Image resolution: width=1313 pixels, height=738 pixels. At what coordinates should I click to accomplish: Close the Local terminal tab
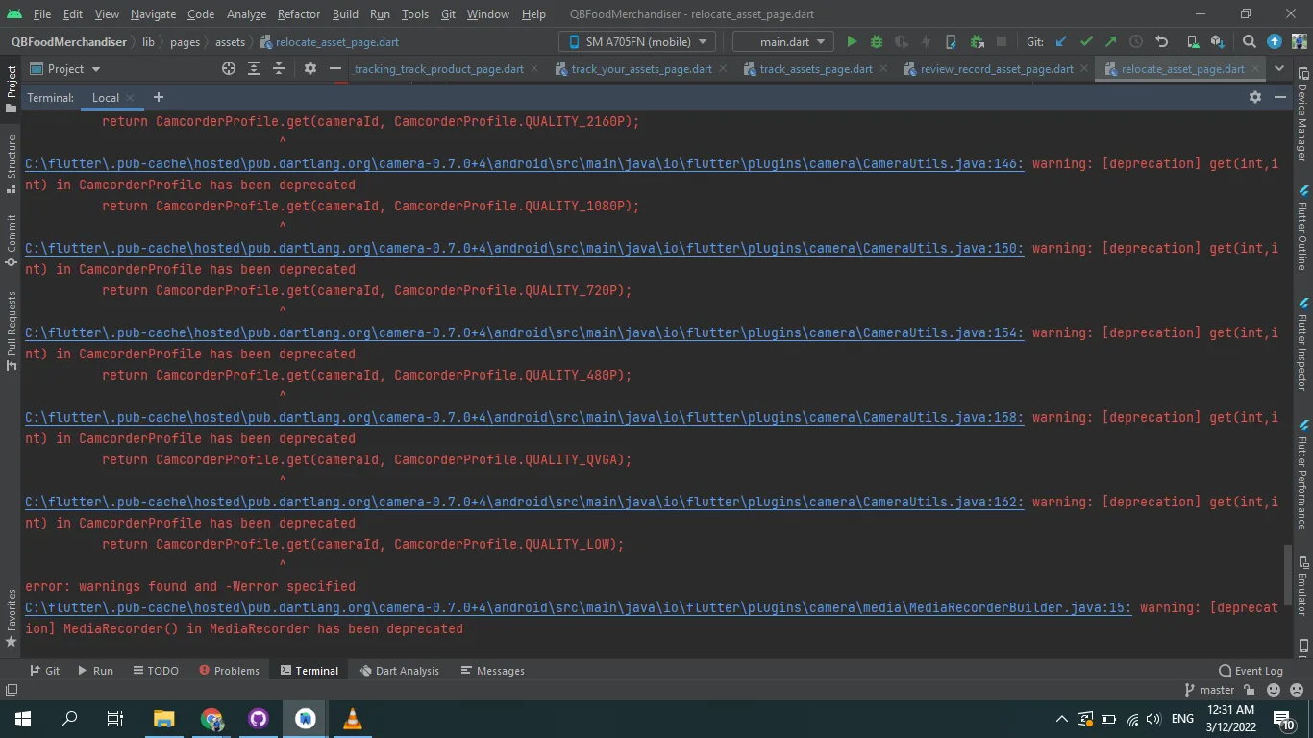pyautogui.click(x=130, y=98)
